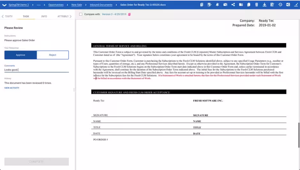Viewport: 300px width, 170px height.
Task: Click the Customer Signature and Order Acceptance header
Action: pos(189,92)
